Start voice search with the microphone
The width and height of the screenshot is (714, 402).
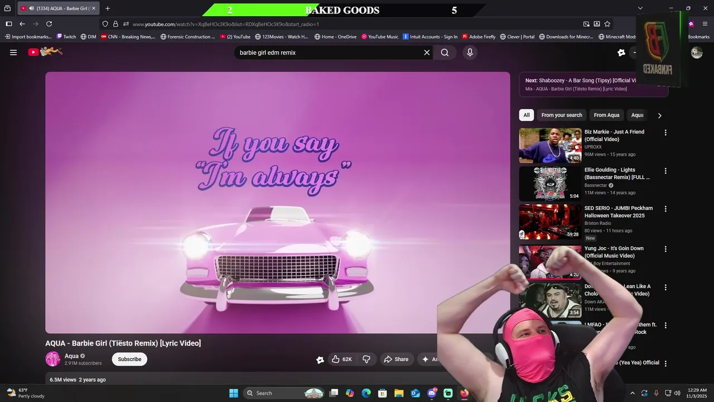[470, 52]
